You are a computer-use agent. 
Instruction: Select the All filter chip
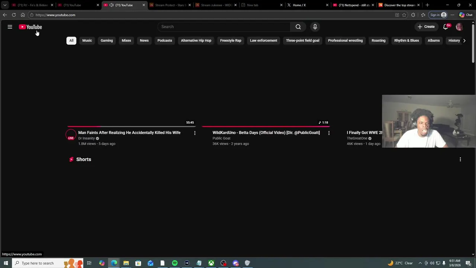(x=71, y=41)
